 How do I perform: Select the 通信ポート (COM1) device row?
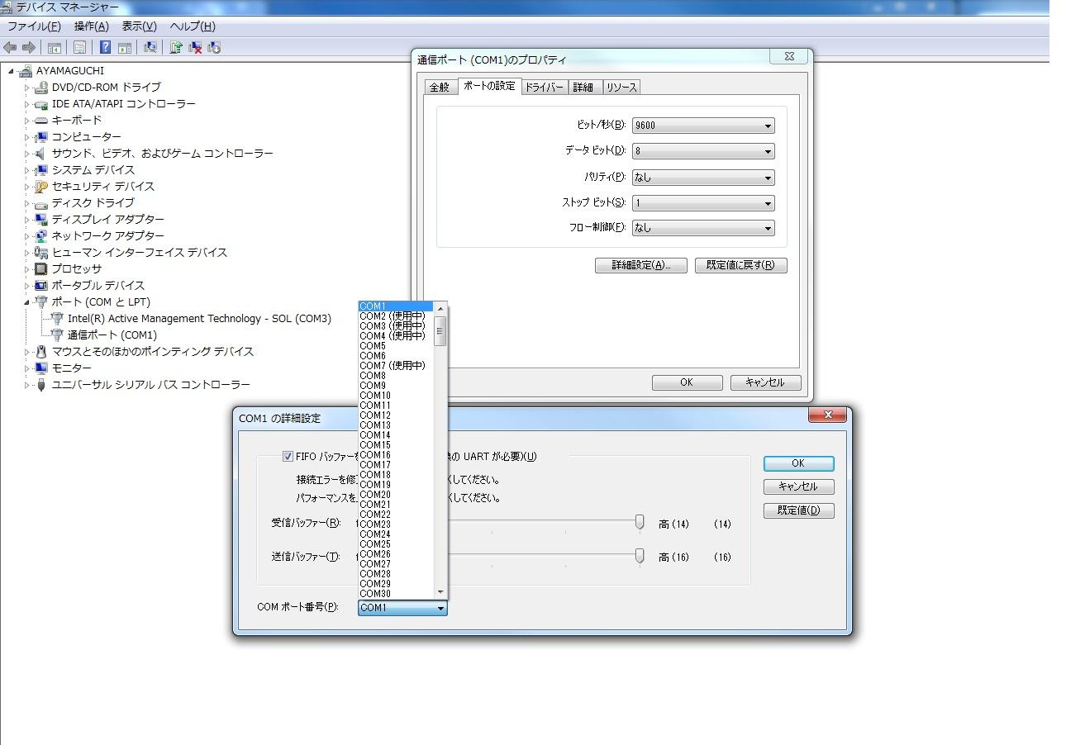pyautogui.click(x=112, y=335)
